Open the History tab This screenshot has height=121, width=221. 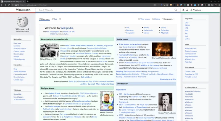(x=156, y=19)
